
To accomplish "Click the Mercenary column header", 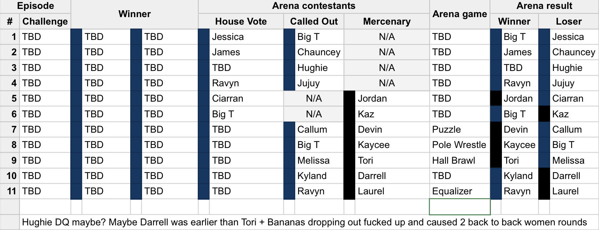I will (387, 21).
